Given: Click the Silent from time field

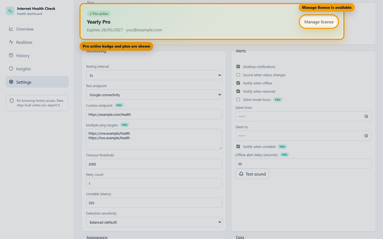Looking at the screenshot, I should click(x=303, y=116).
